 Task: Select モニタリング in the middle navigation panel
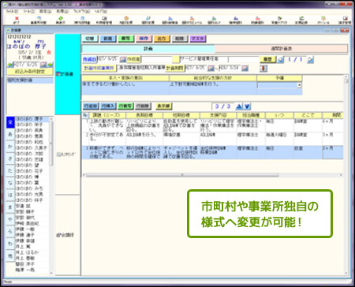(x=67, y=155)
